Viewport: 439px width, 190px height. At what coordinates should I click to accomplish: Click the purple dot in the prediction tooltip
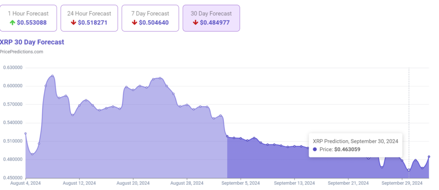(x=315, y=149)
